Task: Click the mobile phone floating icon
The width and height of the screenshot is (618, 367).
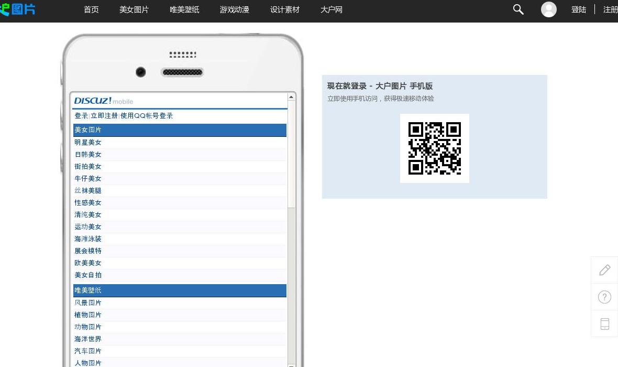Action: point(604,323)
